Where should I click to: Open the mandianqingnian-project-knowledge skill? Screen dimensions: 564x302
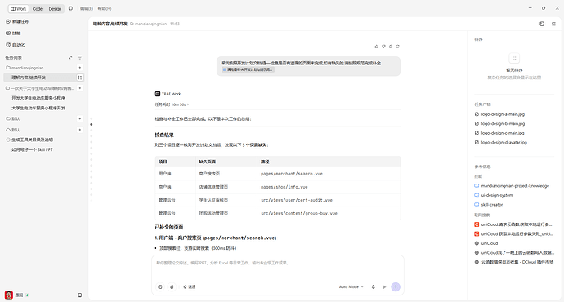coord(512,186)
